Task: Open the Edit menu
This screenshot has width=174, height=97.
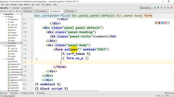Action: click(3, 5)
